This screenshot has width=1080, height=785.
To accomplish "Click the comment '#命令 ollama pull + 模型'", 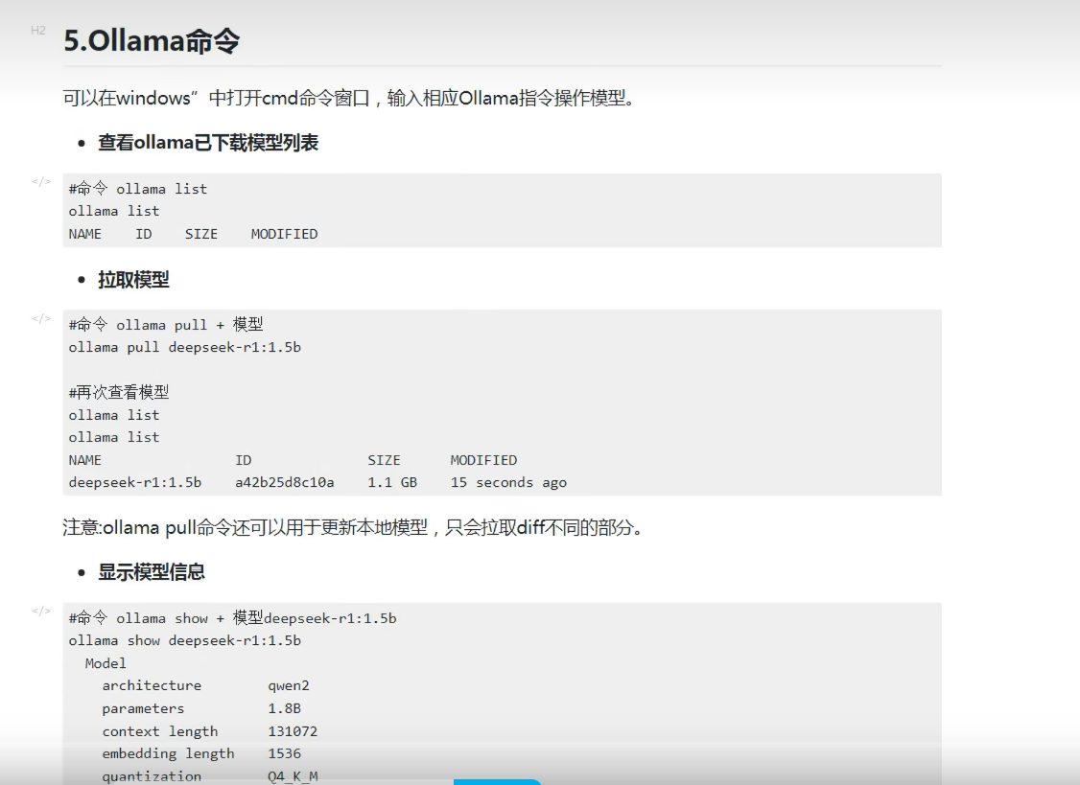I will (x=166, y=324).
